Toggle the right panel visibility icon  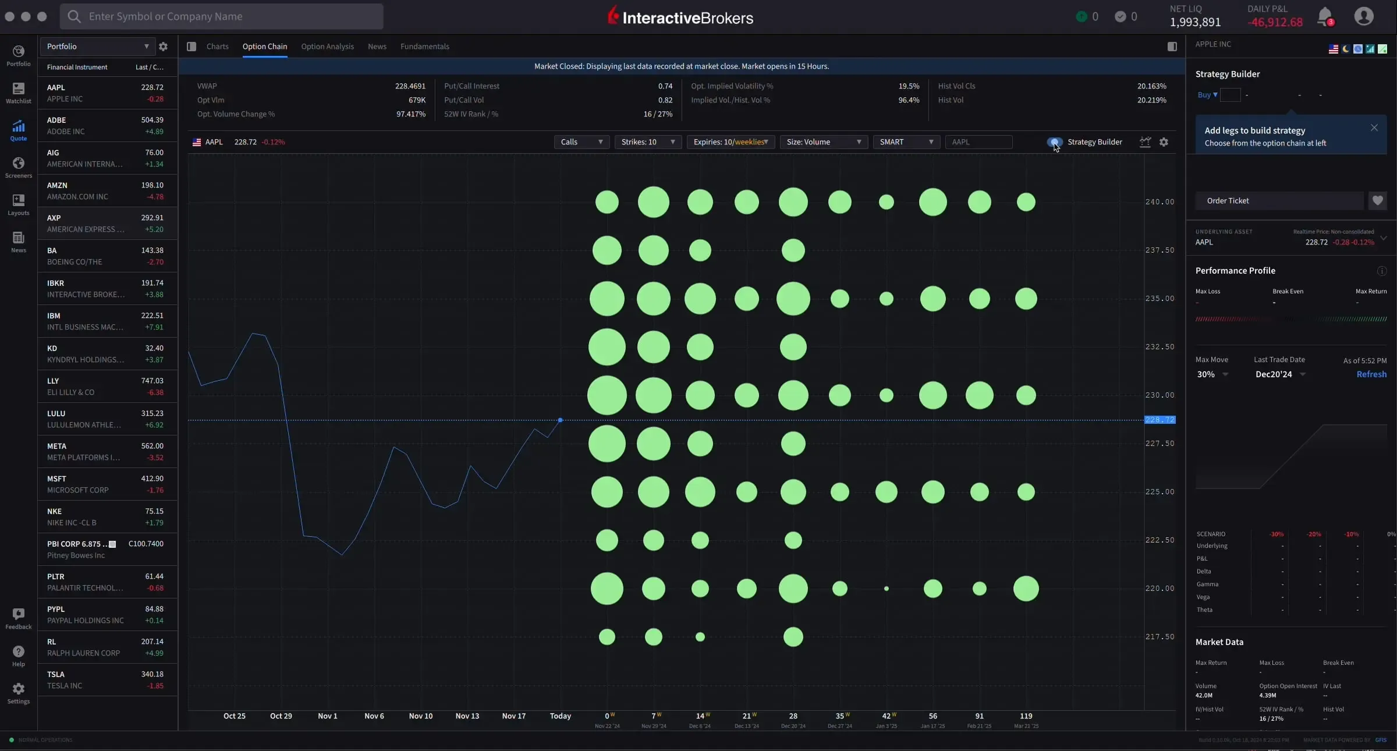coord(1172,47)
